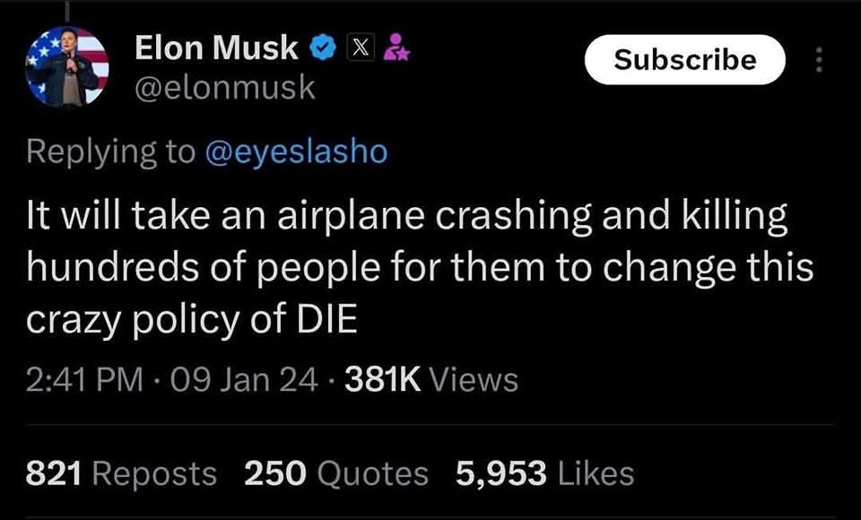
Task: Open the Elon Musk display name link
Action: (x=216, y=48)
